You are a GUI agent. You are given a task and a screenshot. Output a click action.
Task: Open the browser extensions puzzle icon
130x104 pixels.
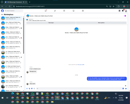click(119, 6)
